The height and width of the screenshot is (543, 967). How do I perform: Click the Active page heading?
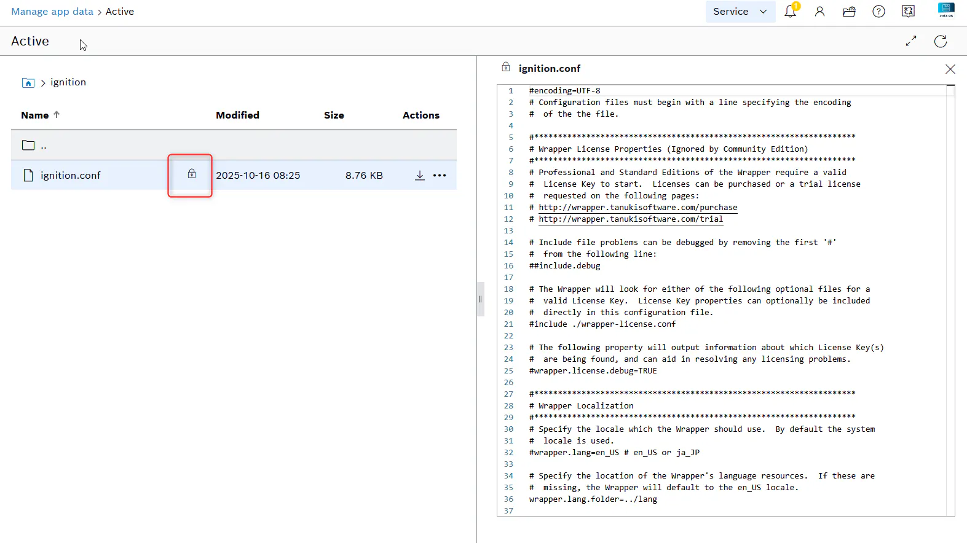pos(30,41)
